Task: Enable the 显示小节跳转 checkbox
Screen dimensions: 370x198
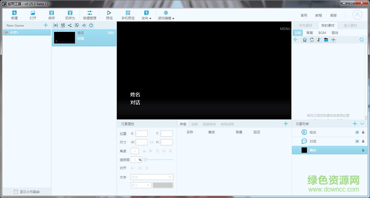Action: point(16,192)
